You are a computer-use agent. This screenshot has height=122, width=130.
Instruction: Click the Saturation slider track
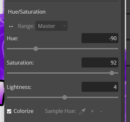[62, 73]
